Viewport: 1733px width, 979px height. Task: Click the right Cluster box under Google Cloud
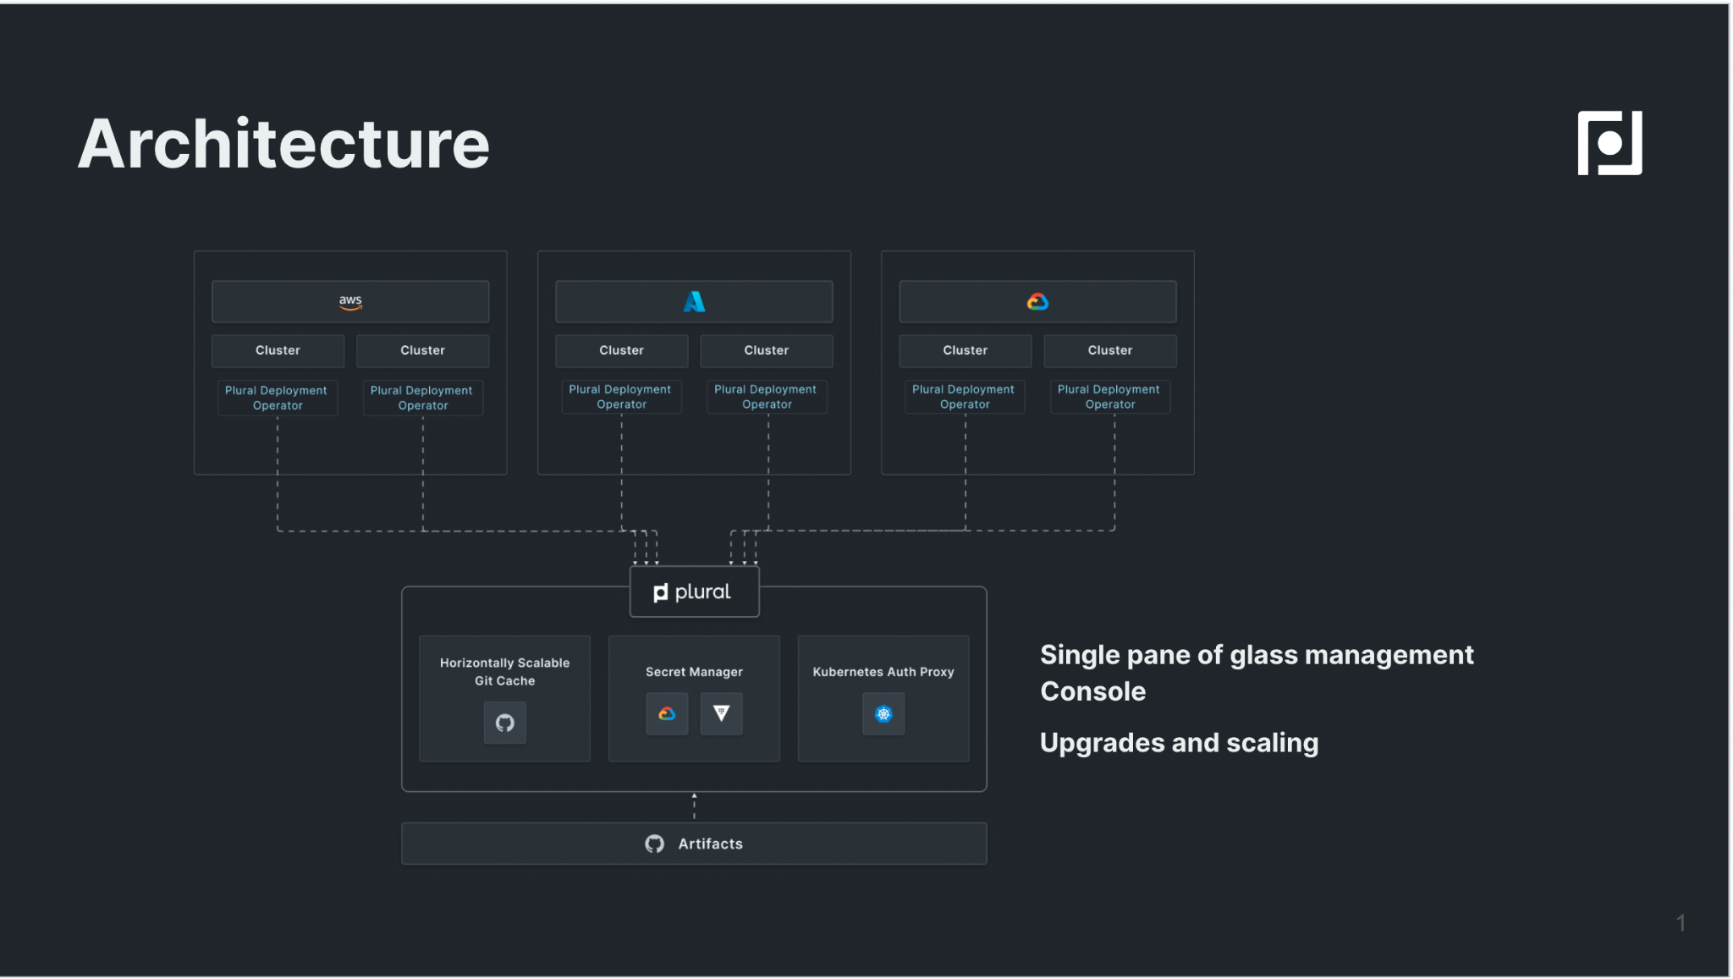click(1109, 350)
